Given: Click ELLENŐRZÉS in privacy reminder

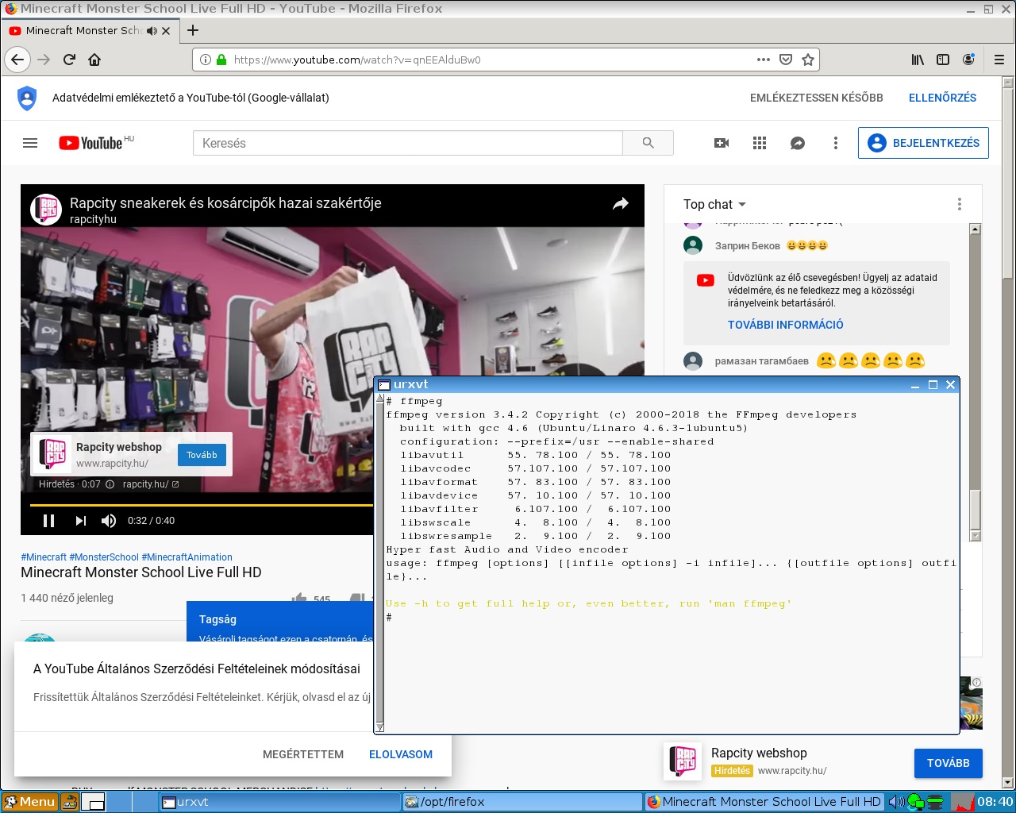Looking at the screenshot, I should (x=942, y=98).
